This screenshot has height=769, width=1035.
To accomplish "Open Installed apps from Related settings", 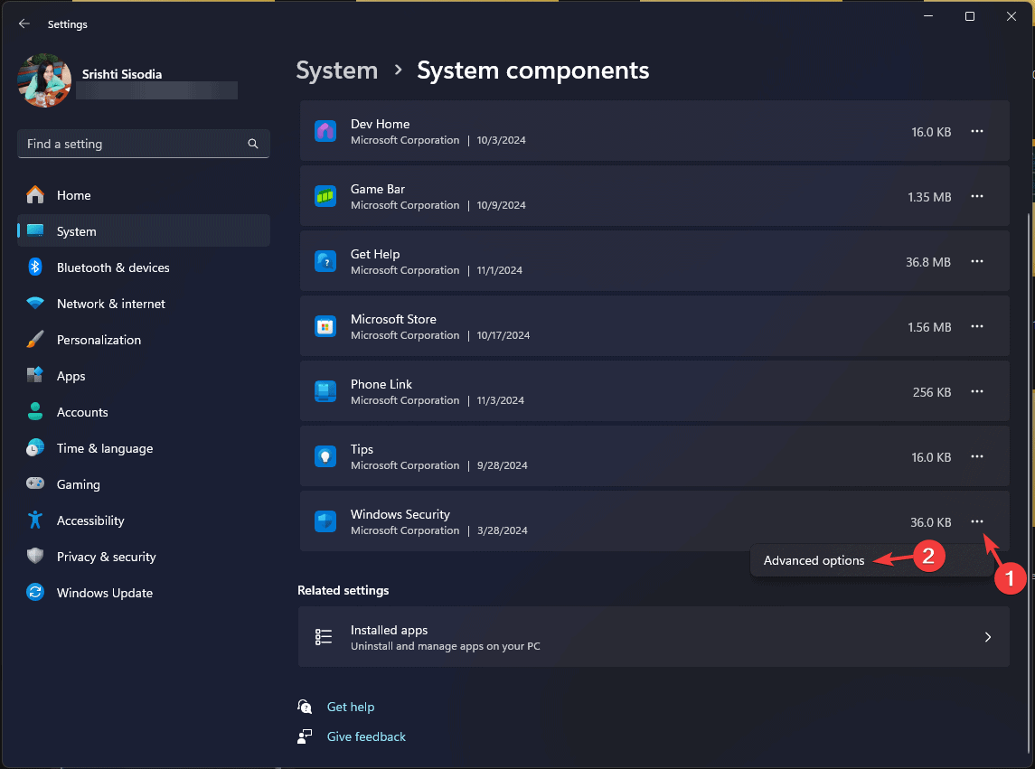I will 654,636.
